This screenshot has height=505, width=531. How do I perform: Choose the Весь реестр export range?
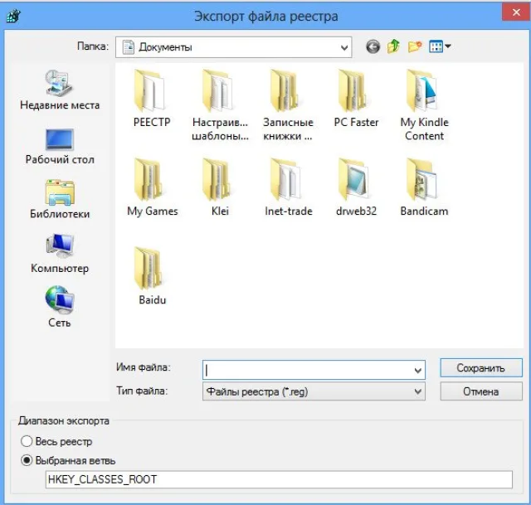(x=56, y=442)
